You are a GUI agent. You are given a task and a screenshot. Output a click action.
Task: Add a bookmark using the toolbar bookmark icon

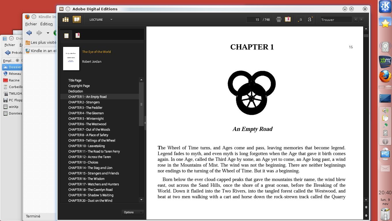[x=288, y=20]
